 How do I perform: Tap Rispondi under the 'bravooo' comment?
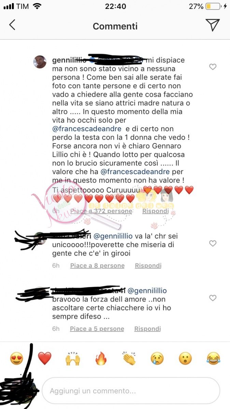click(147, 329)
